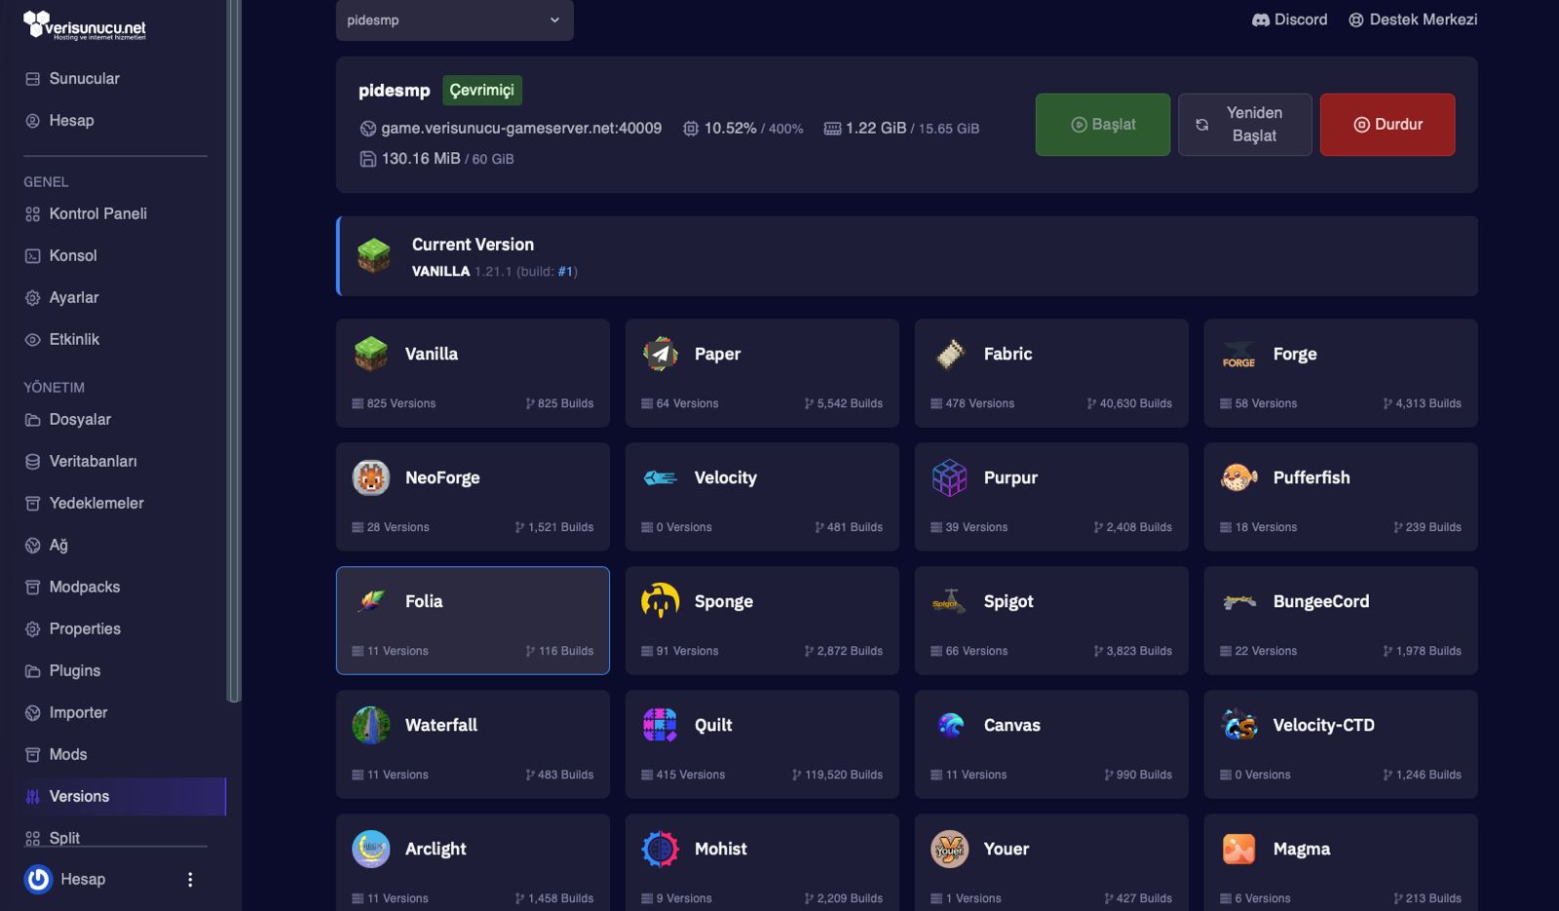Click the sidebar vertical scrollbar
The width and height of the screenshot is (1559, 911).
point(232,351)
